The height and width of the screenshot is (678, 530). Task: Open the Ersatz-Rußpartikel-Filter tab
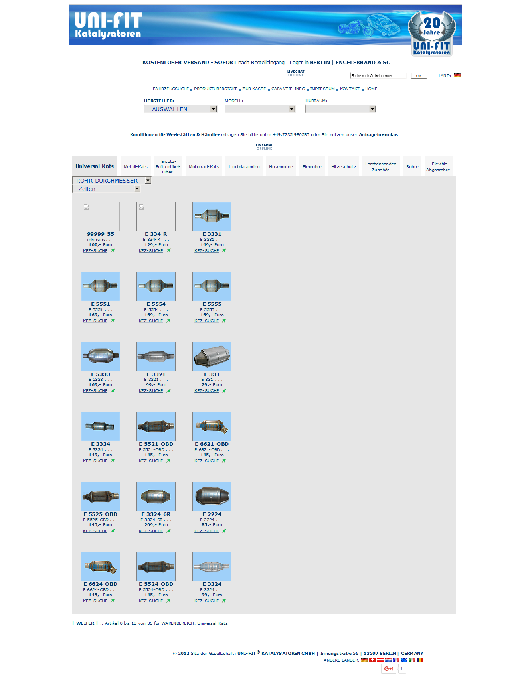tap(168, 166)
